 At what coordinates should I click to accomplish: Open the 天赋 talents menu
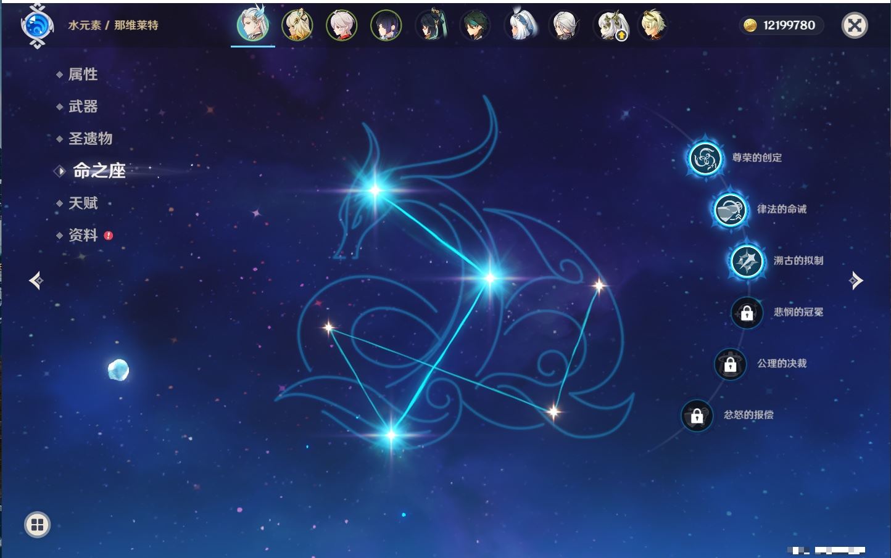pos(83,203)
